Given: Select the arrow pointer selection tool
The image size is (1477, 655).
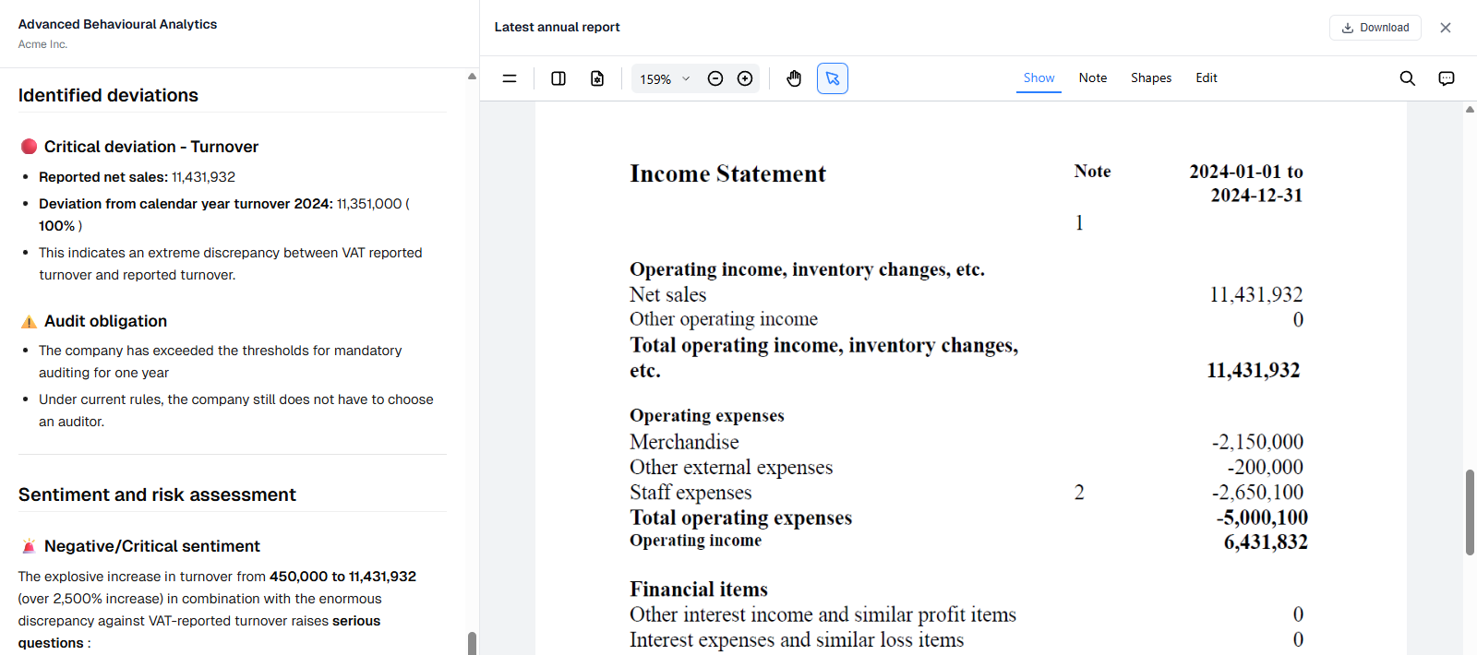Looking at the screenshot, I should tap(833, 78).
